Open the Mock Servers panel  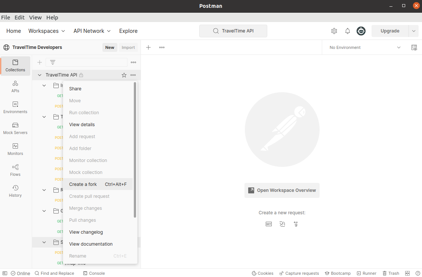pyautogui.click(x=15, y=129)
